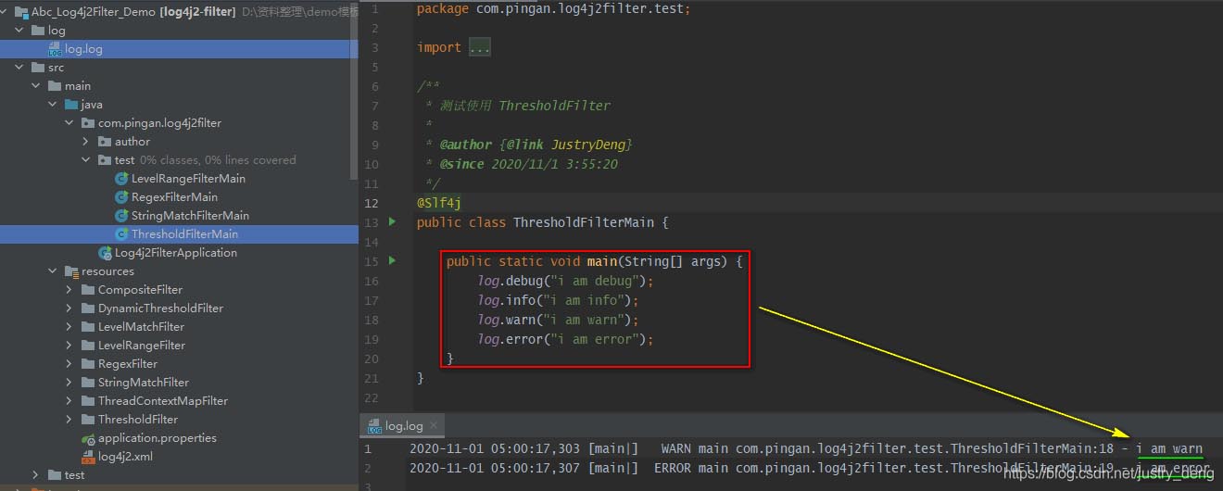Viewport: 1223px width, 491px height.
Task: Click the com.pingan.log4j2filter package icon
Action: (88, 123)
